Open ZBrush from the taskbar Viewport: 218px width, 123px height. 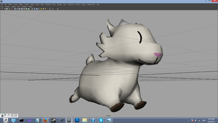tap(5, 120)
